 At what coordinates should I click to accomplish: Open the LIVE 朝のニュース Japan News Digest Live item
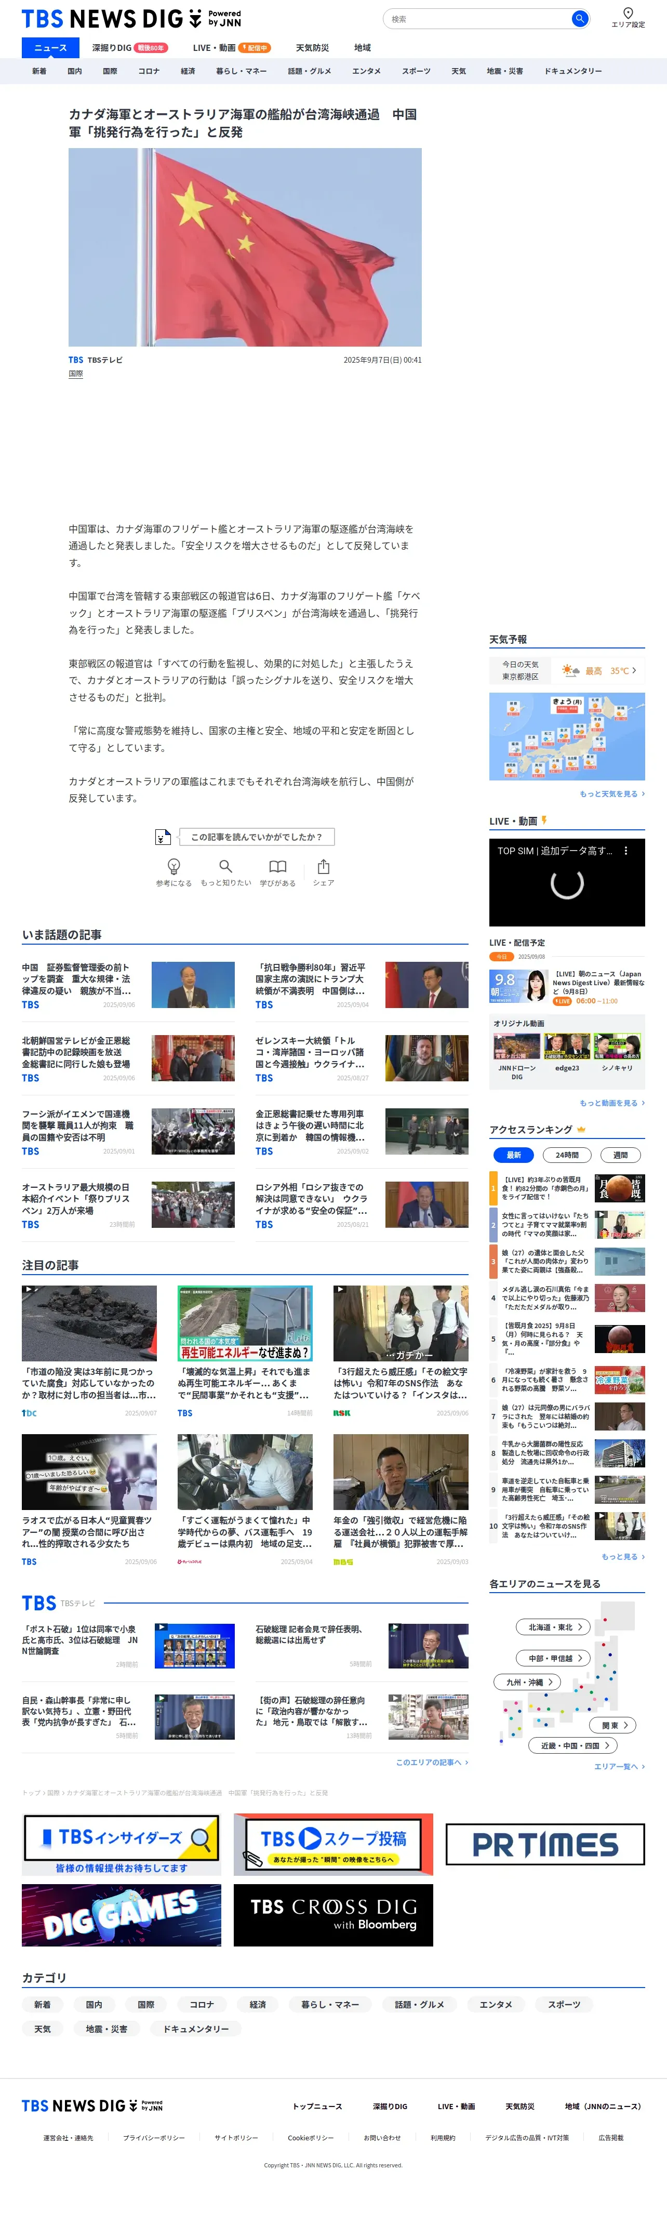[567, 987]
